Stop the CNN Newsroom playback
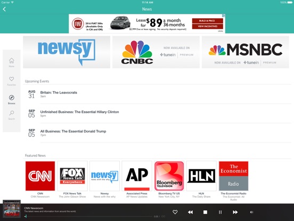This screenshot has height=221, width=294. pos(205,212)
